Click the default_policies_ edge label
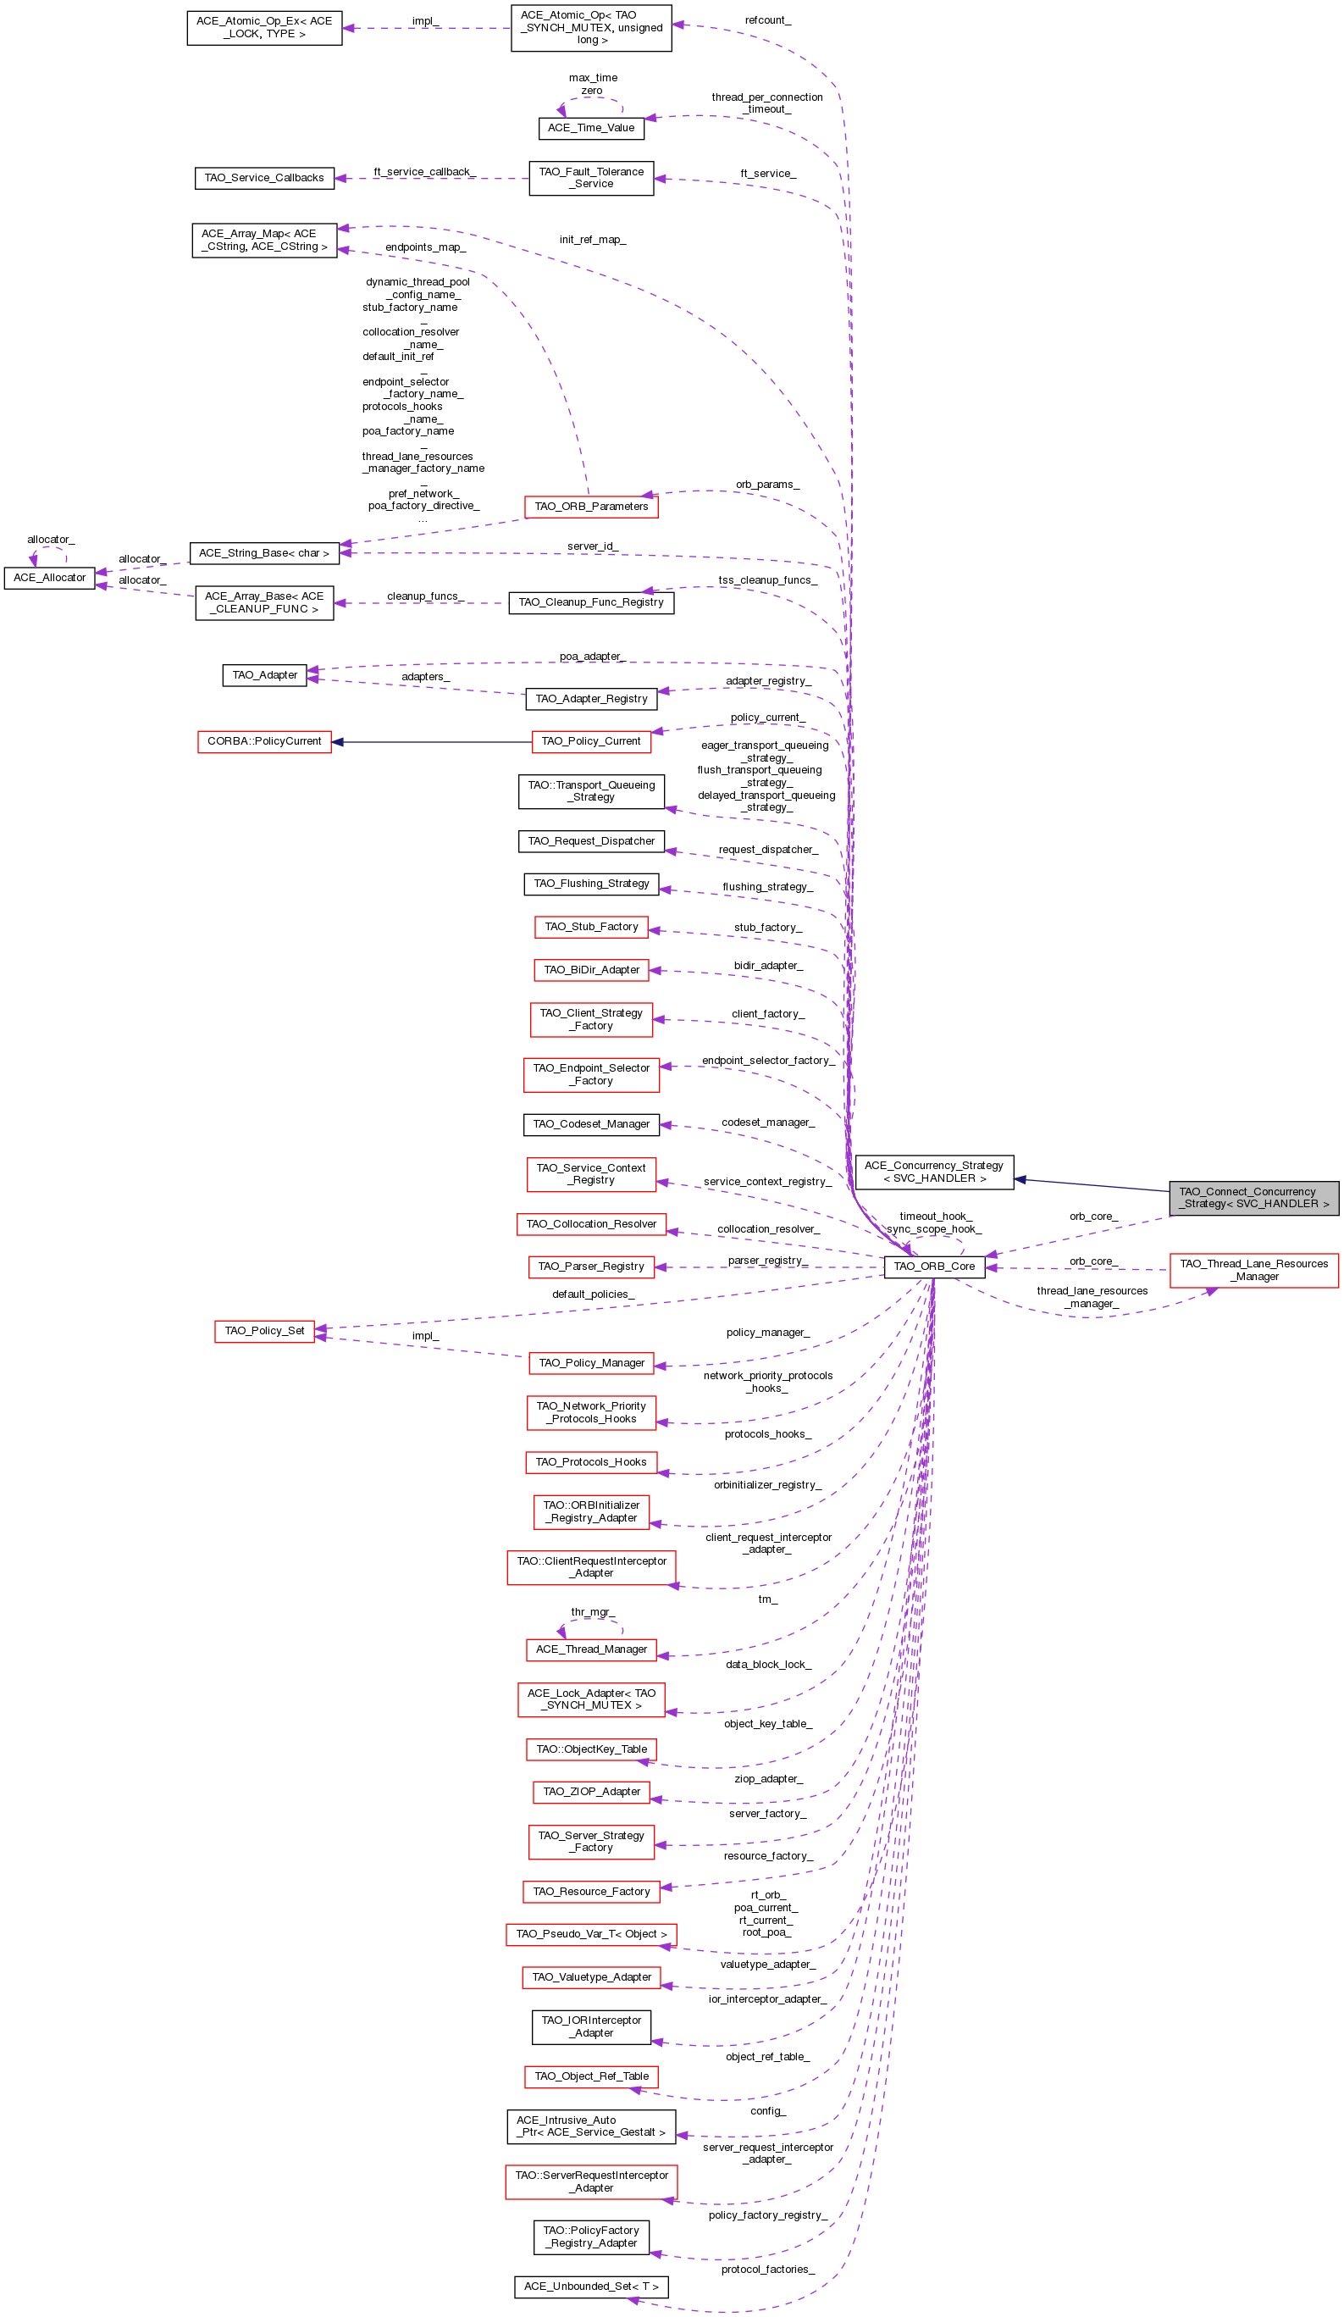Image resolution: width=1344 pixels, height=2317 pixels. click(593, 1294)
